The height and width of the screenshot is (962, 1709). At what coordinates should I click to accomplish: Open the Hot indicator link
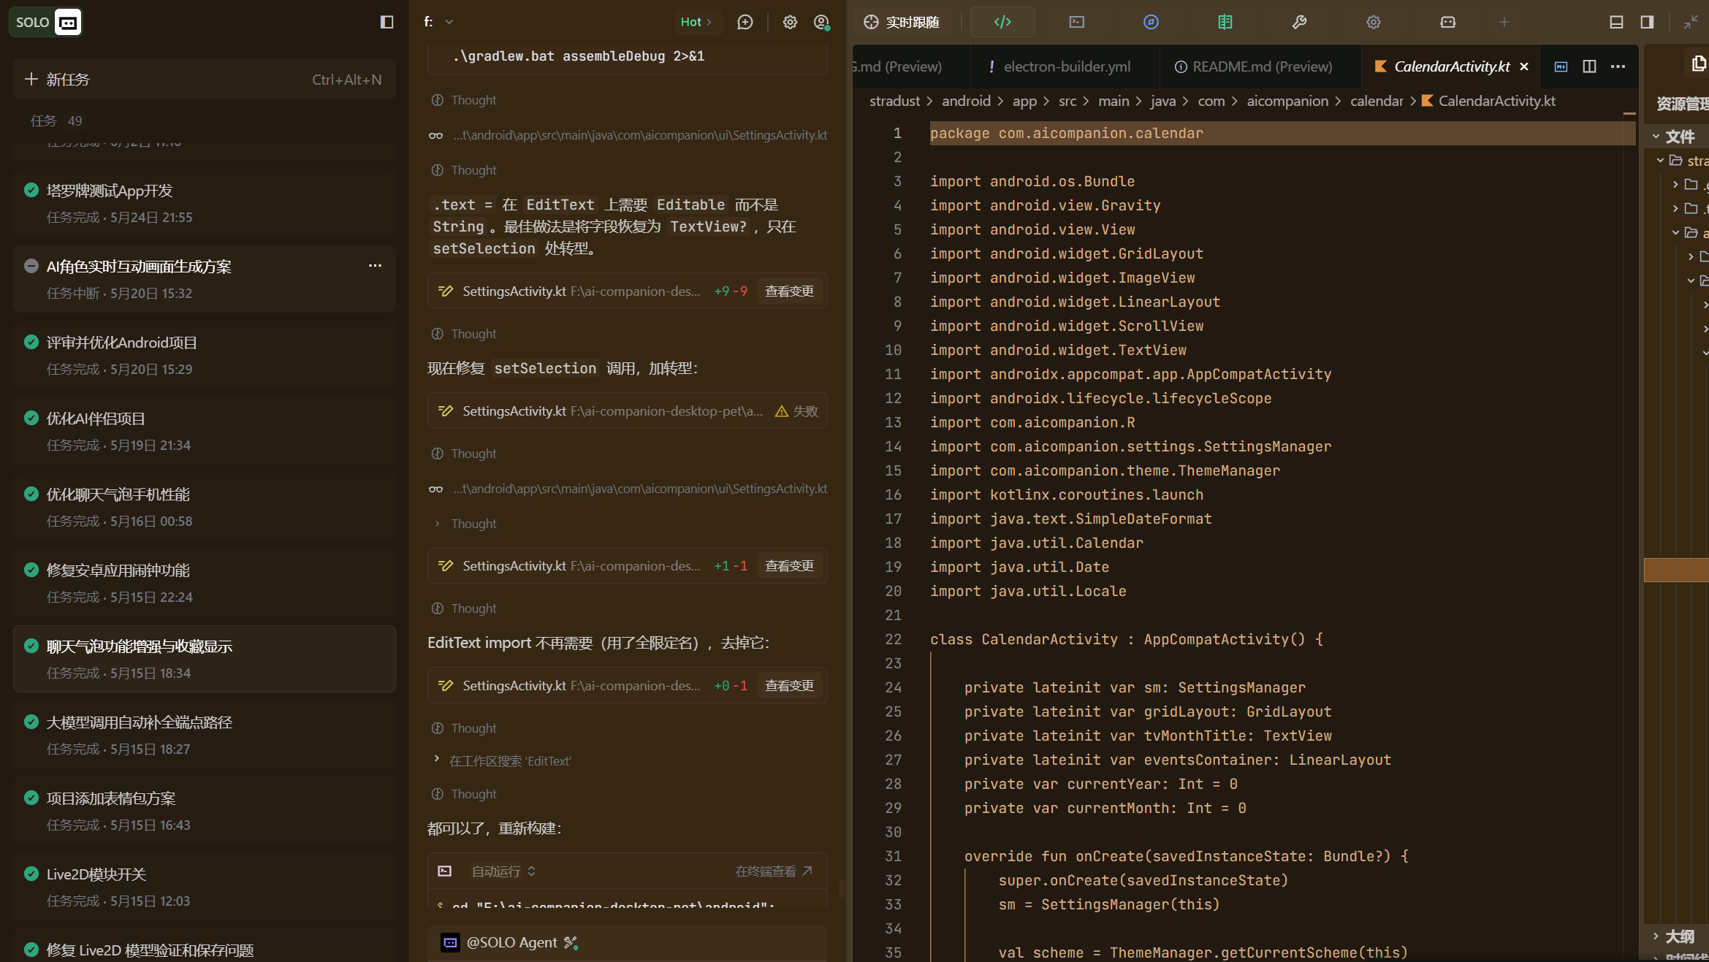click(x=695, y=22)
